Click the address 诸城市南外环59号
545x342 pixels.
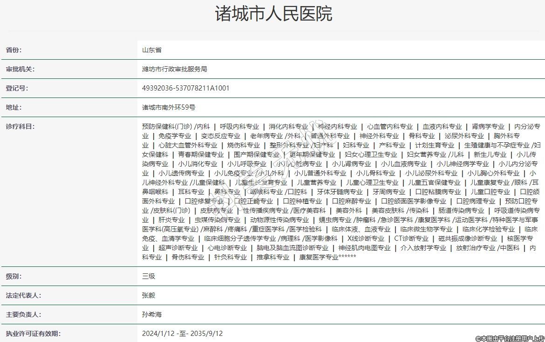pos(169,107)
